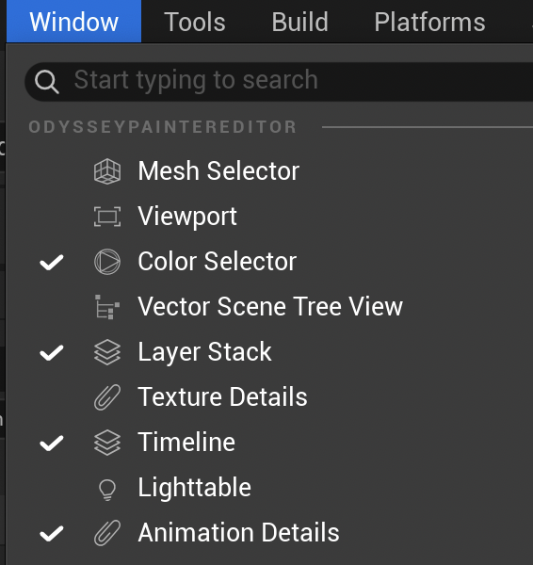Click the Layer Stack layers icon
The height and width of the screenshot is (565, 533).
[x=107, y=352]
